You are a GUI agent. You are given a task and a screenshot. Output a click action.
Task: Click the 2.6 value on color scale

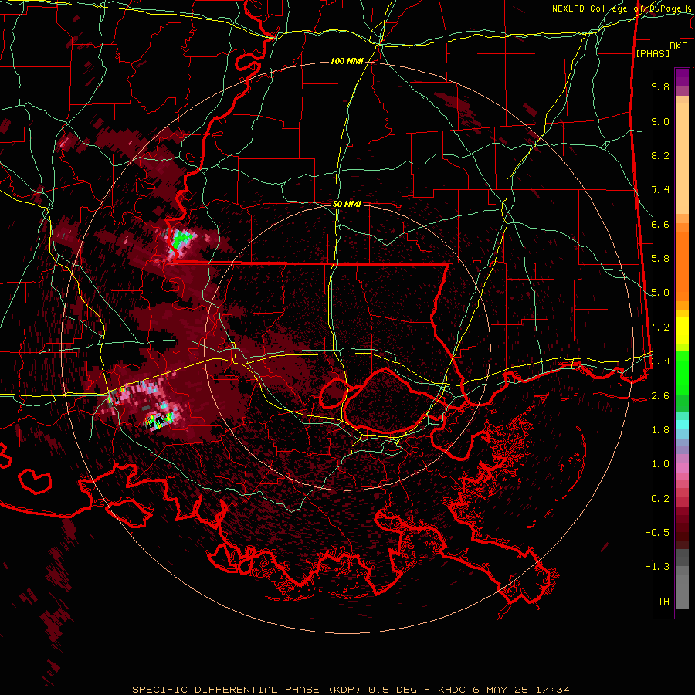coord(660,396)
